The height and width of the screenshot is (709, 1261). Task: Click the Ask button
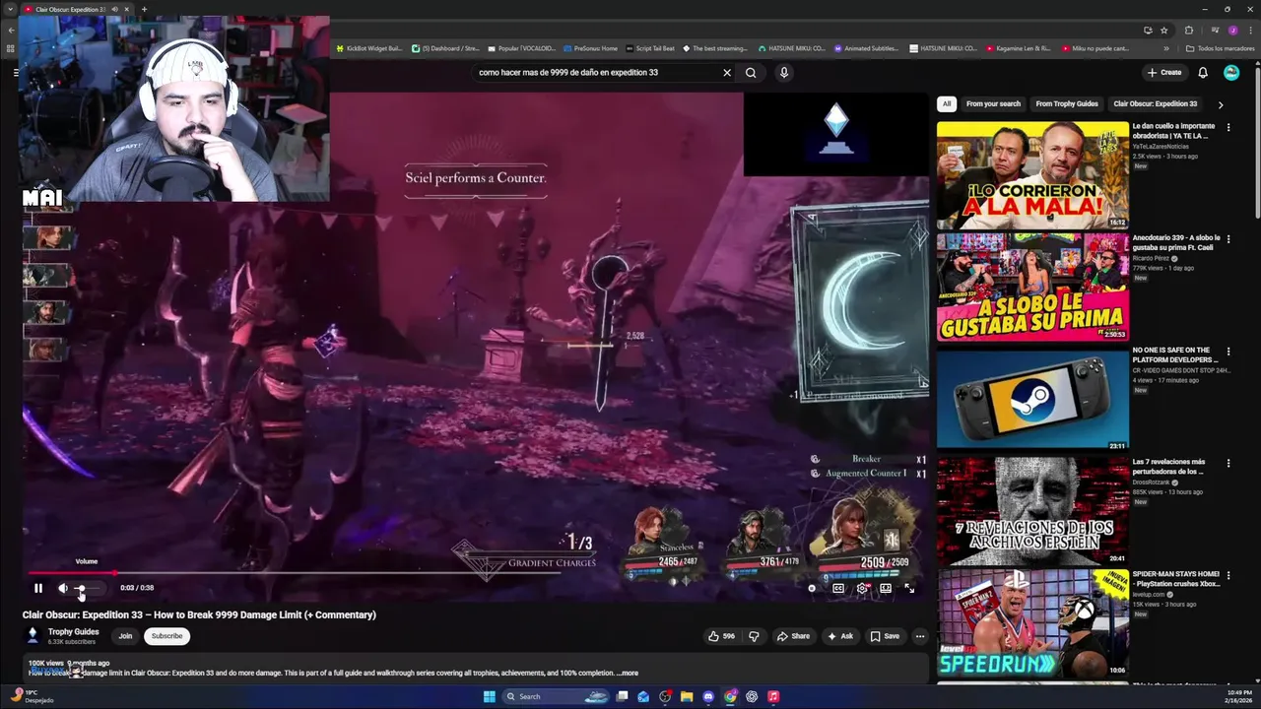[x=840, y=636]
